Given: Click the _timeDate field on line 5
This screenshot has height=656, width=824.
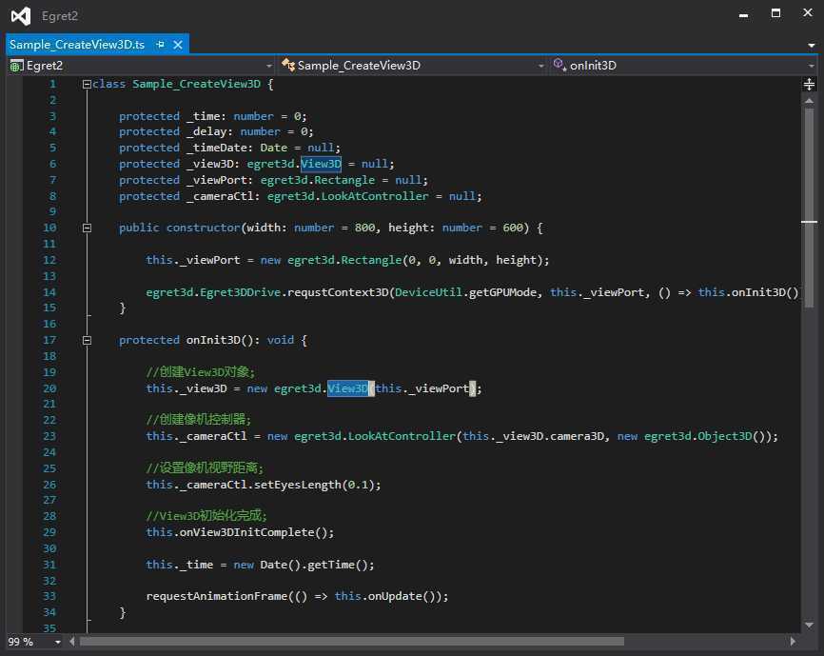Looking at the screenshot, I should (x=218, y=148).
